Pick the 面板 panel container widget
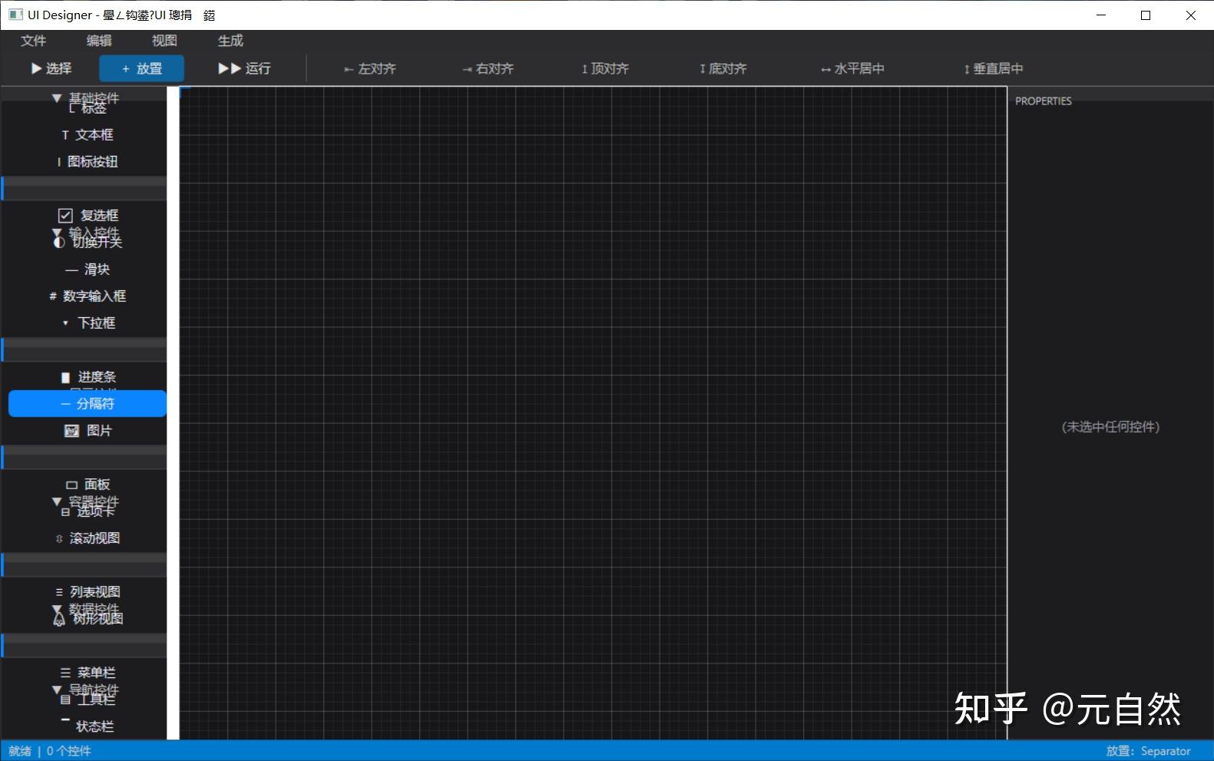Viewport: 1214px width, 761px height. (x=88, y=484)
